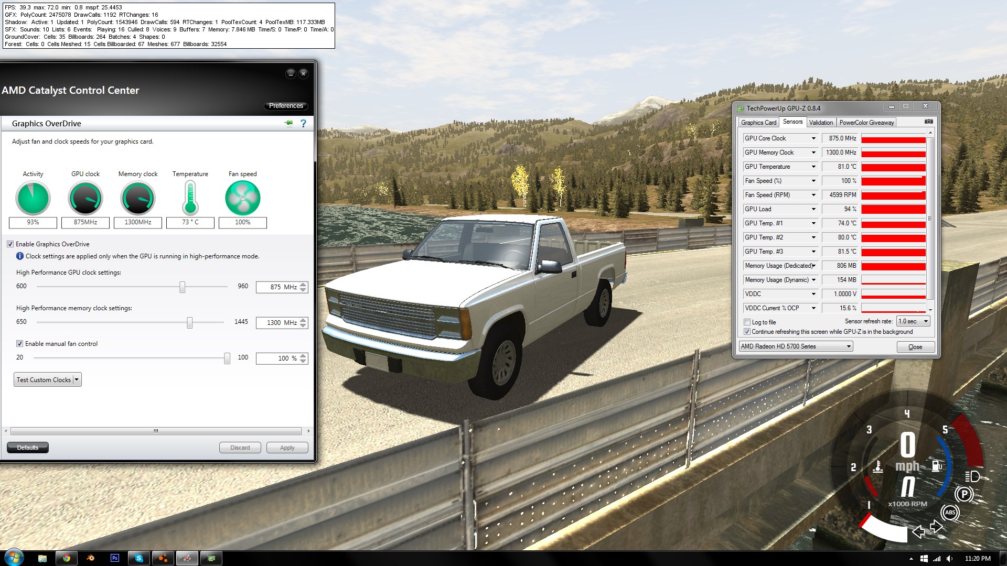Switch to Skype on the taskbar
Viewport: 1007px width, 566px height.
coord(139,558)
